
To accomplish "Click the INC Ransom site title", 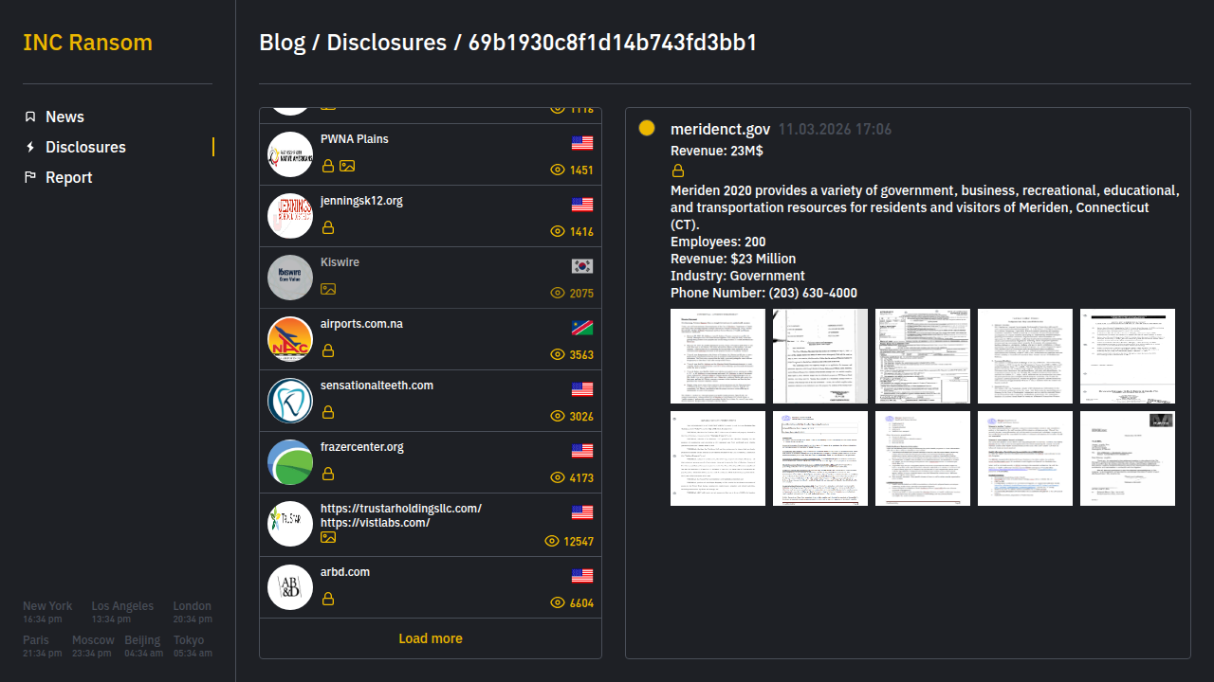I will click(87, 43).
